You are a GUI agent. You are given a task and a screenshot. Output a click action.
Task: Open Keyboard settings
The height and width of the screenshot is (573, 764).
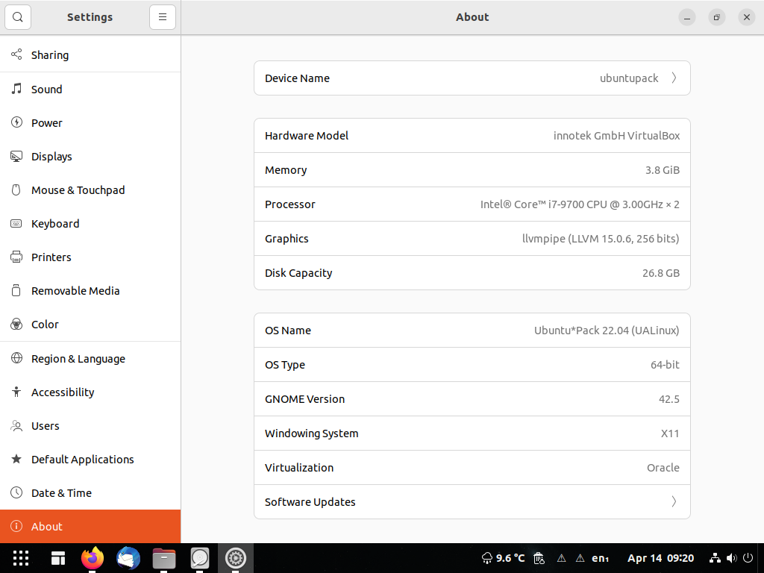90,224
